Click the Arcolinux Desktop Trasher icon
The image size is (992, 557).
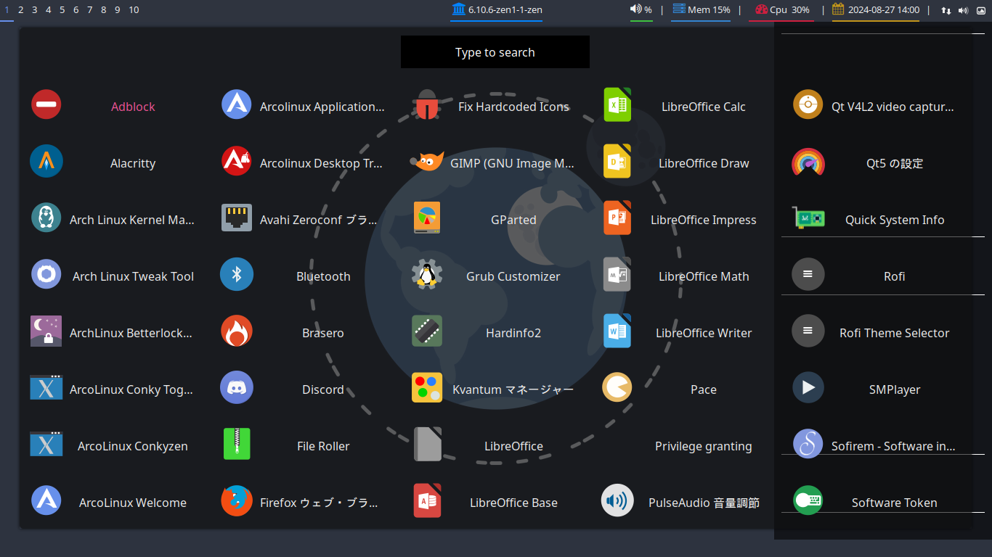point(237,161)
